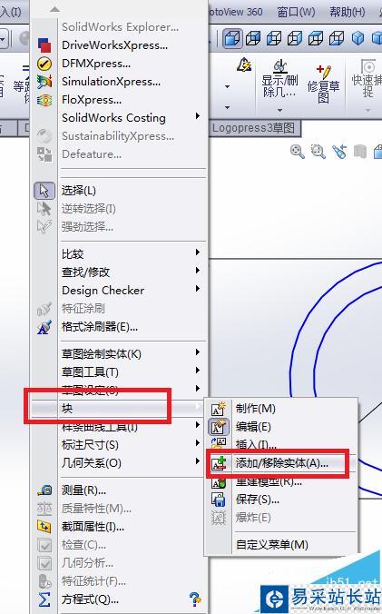Screen dimensions: 382x614
Task: Click the FloXpress flow icon
Action: (44, 100)
